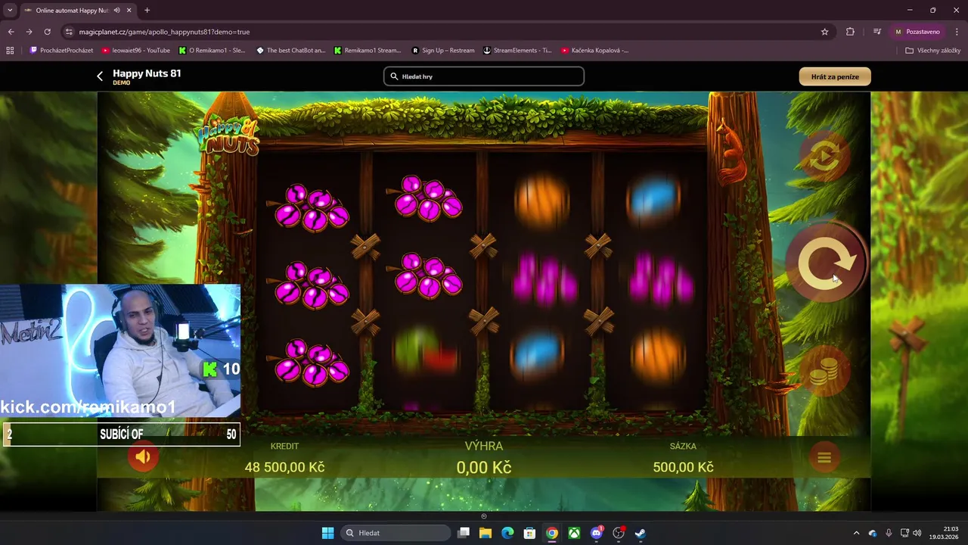Open Discord from the taskbar
The height and width of the screenshot is (545, 968).
coord(597,533)
